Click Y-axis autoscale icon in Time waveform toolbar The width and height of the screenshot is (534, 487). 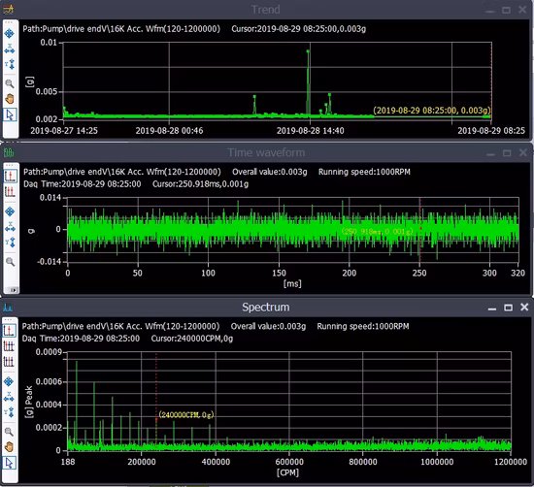click(10, 242)
